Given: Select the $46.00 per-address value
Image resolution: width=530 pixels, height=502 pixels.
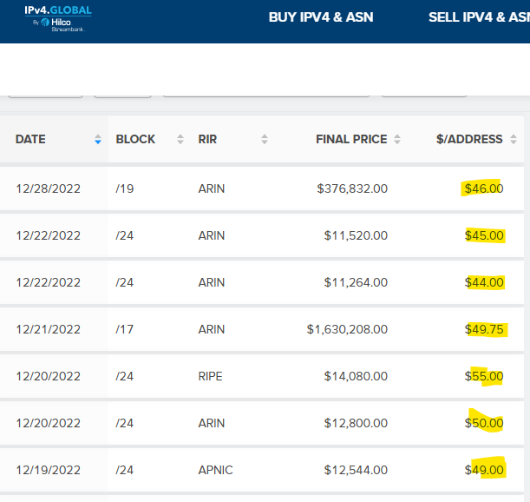Looking at the screenshot, I should pyautogui.click(x=484, y=188).
